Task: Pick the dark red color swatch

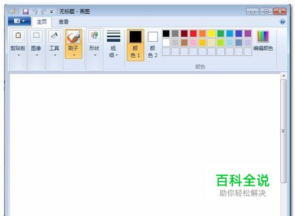Action: click(x=184, y=34)
